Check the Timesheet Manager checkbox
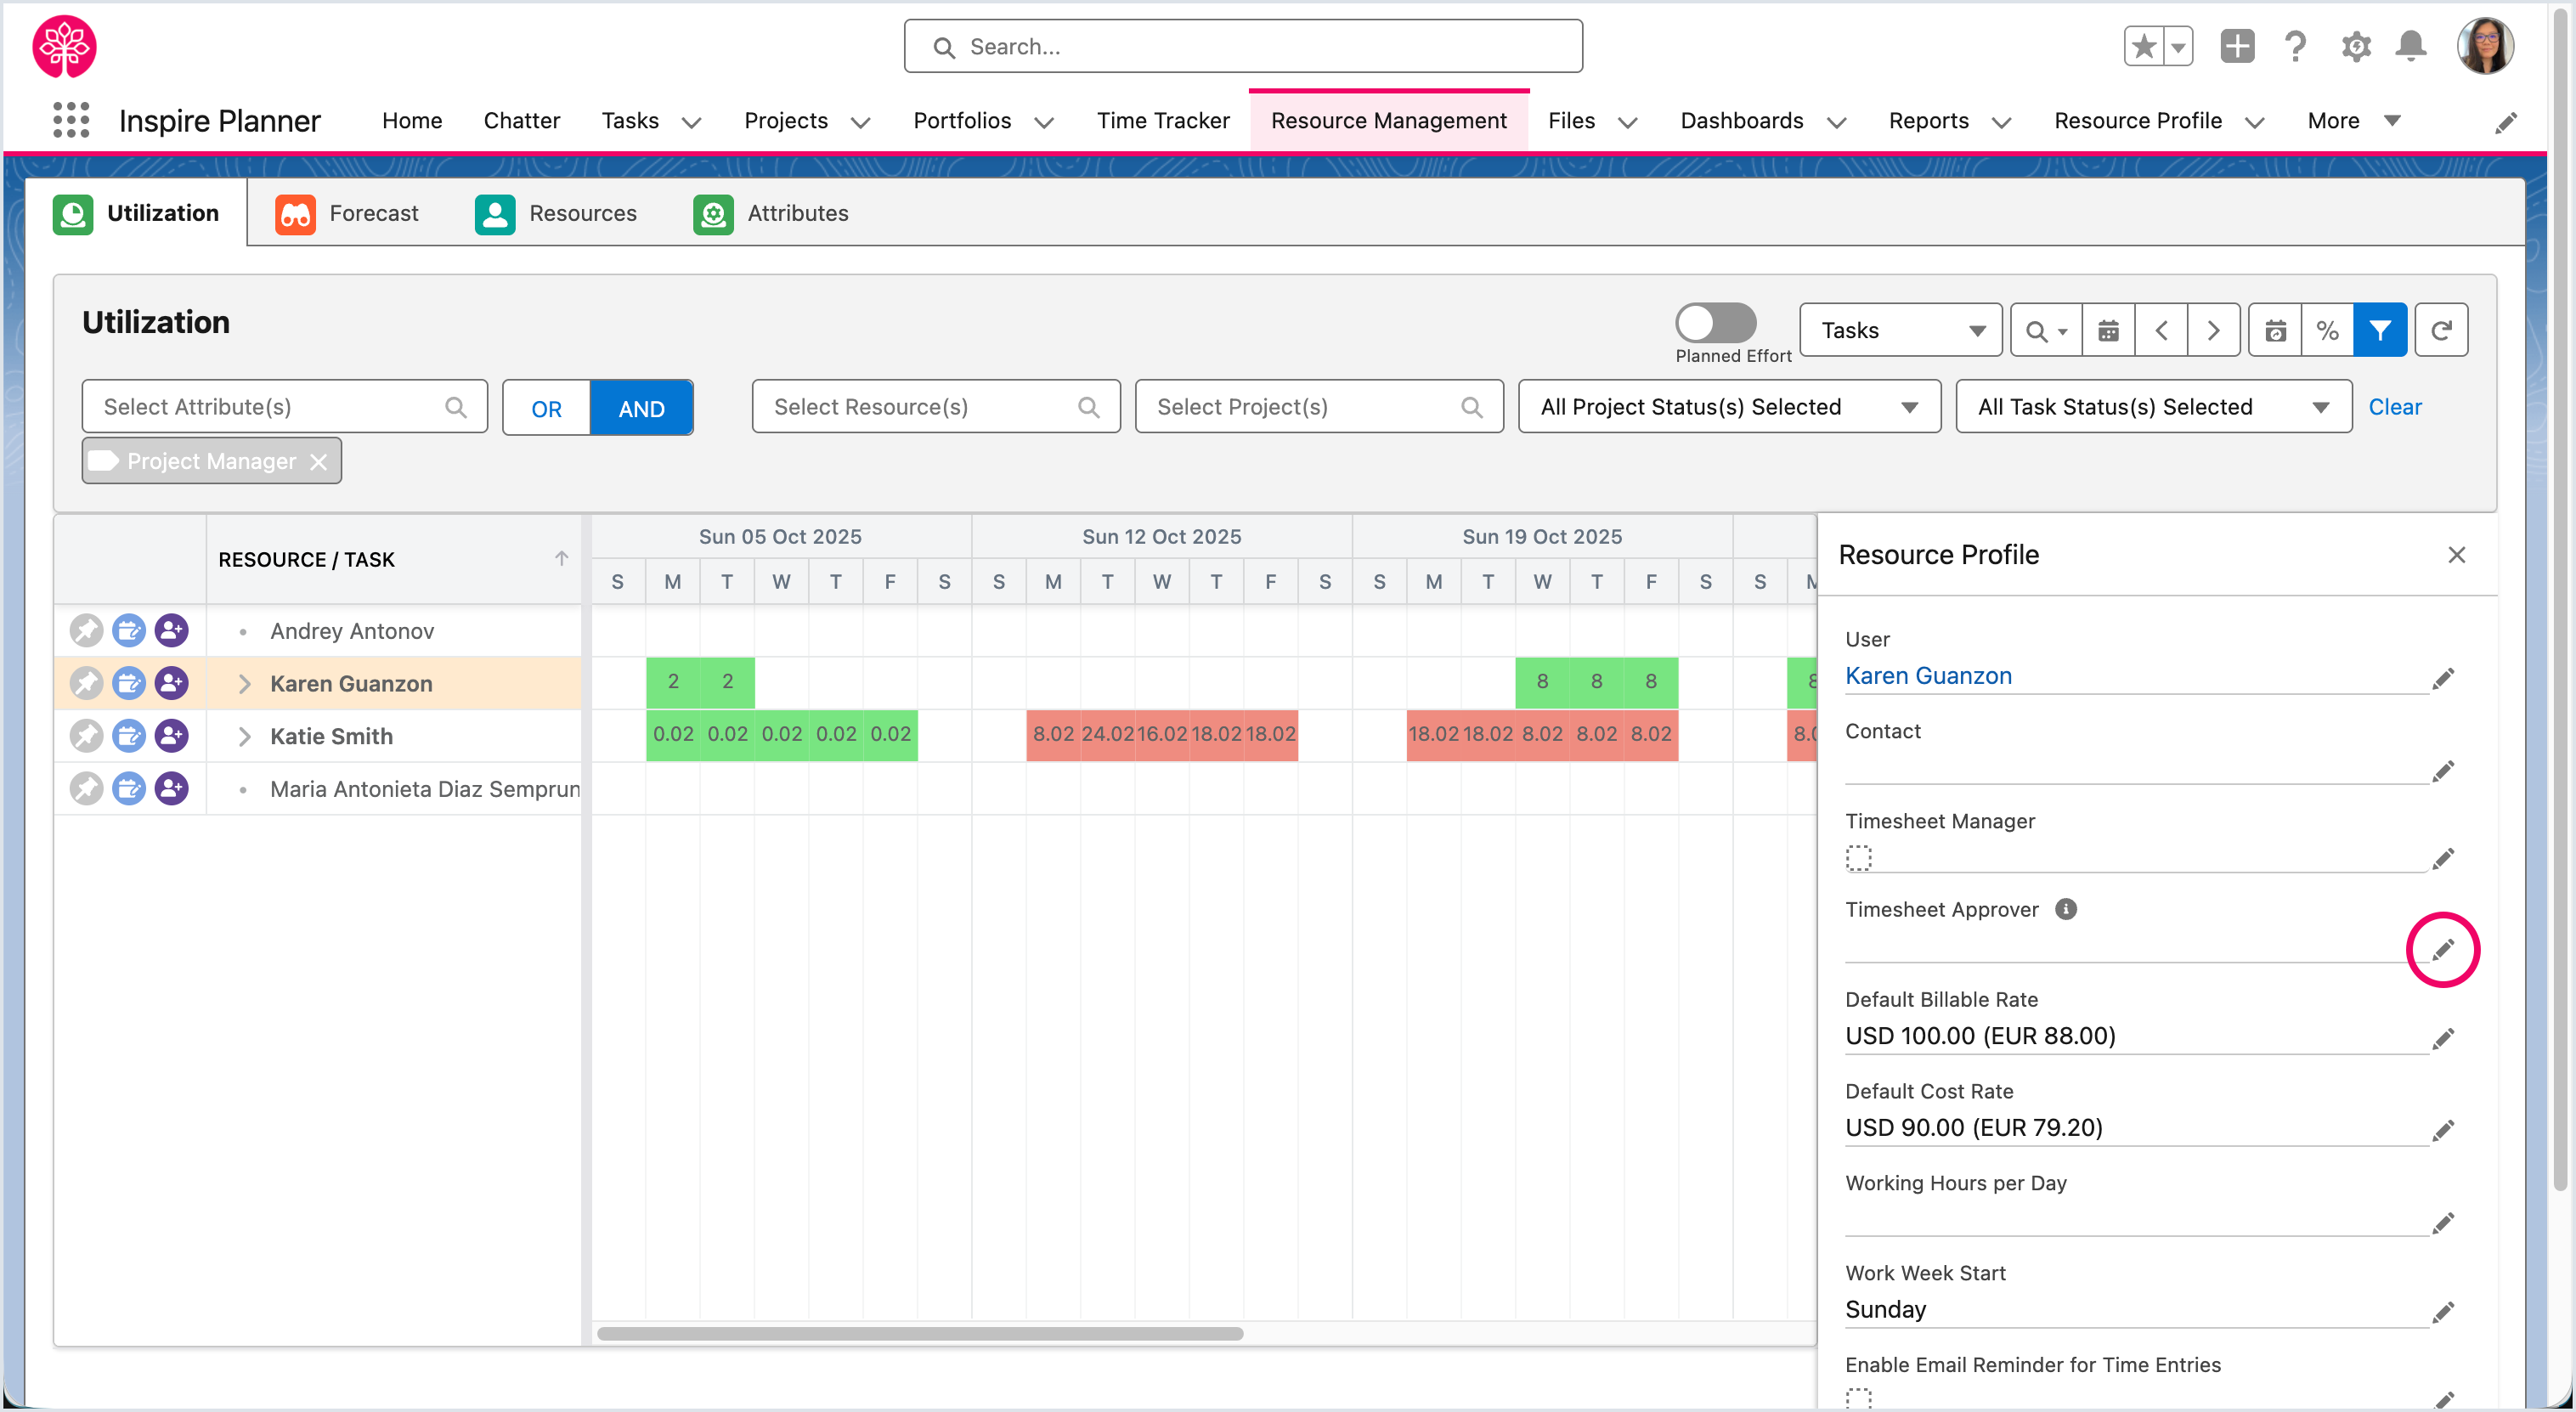The height and width of the screenshot is (1412, 2576). 1858,858
